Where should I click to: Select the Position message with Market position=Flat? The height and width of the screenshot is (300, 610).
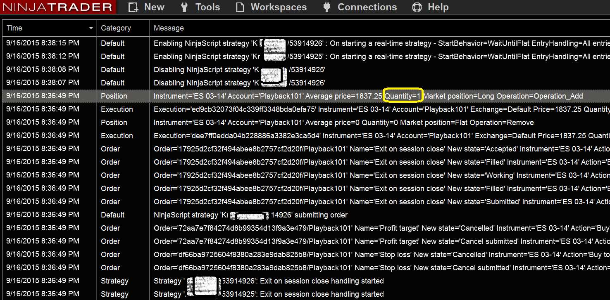(344, 123)
